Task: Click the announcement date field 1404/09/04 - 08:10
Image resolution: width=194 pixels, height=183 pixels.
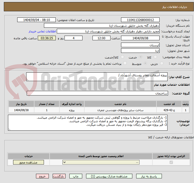Action: coord(36,20)
